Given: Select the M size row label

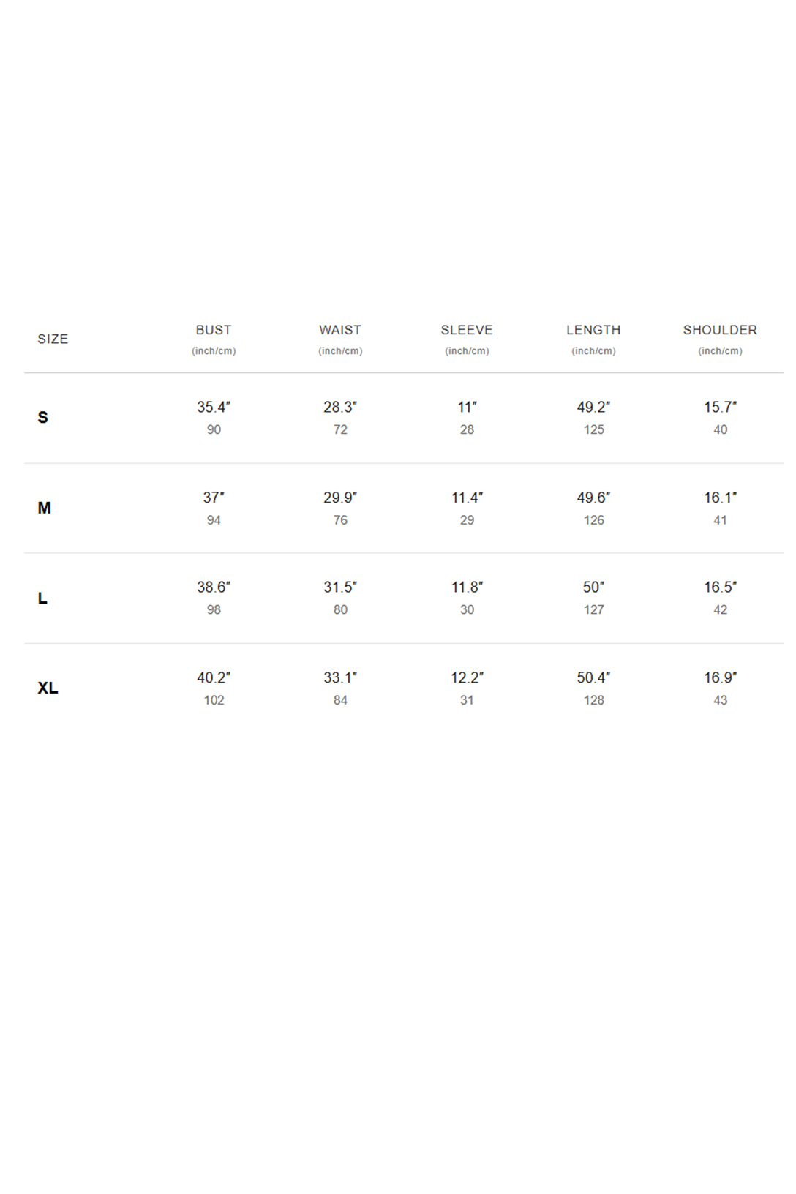Looking at the screenshot, I should click(x=45, y=508).
